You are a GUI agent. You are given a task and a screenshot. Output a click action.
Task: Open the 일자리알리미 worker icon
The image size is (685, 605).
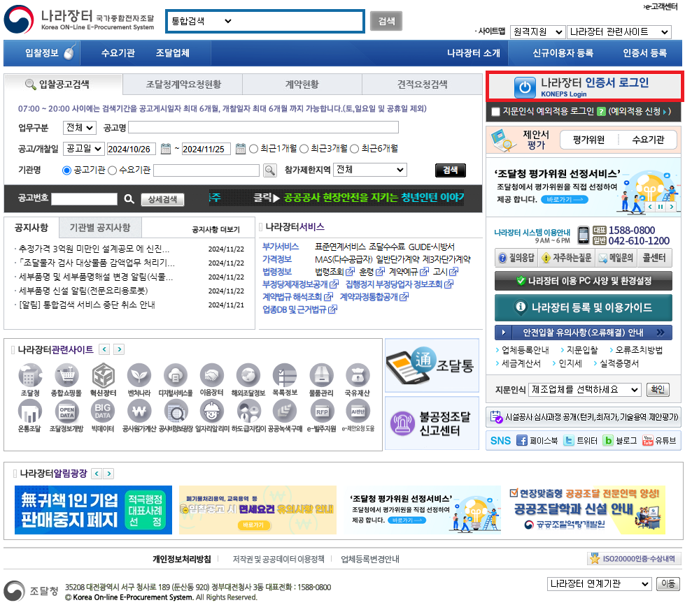[x=212, y=411]
